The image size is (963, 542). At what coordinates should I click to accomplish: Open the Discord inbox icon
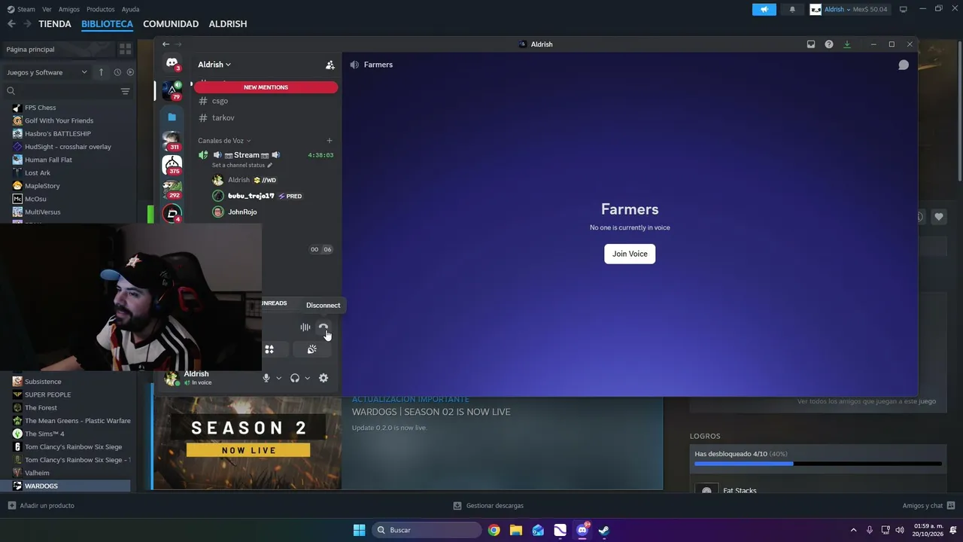(x=811, y=44)
